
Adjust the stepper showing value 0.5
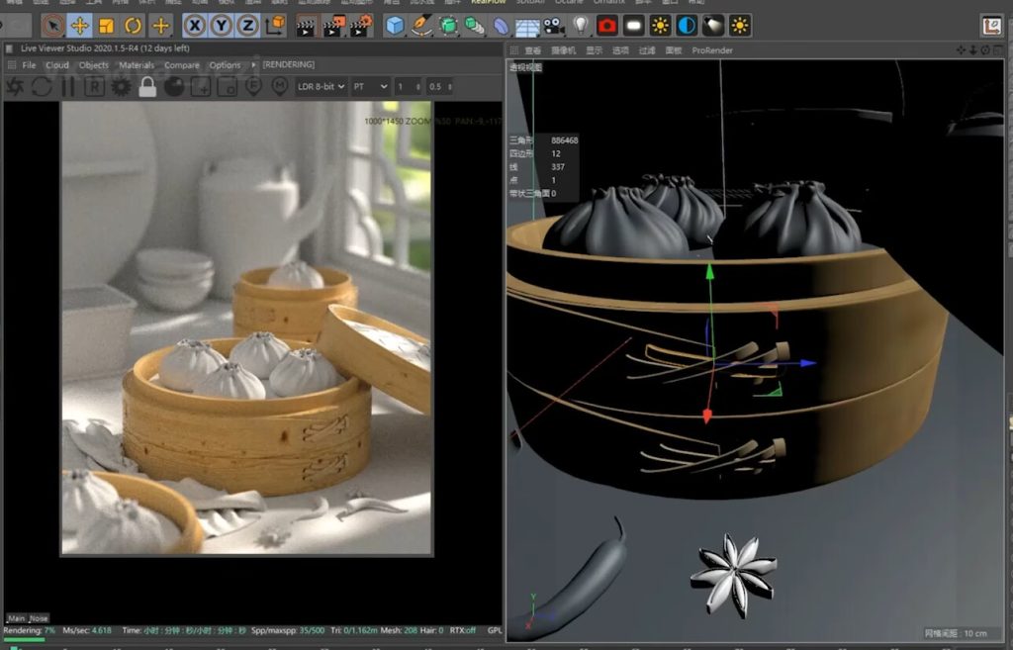[x=439, y=87]
